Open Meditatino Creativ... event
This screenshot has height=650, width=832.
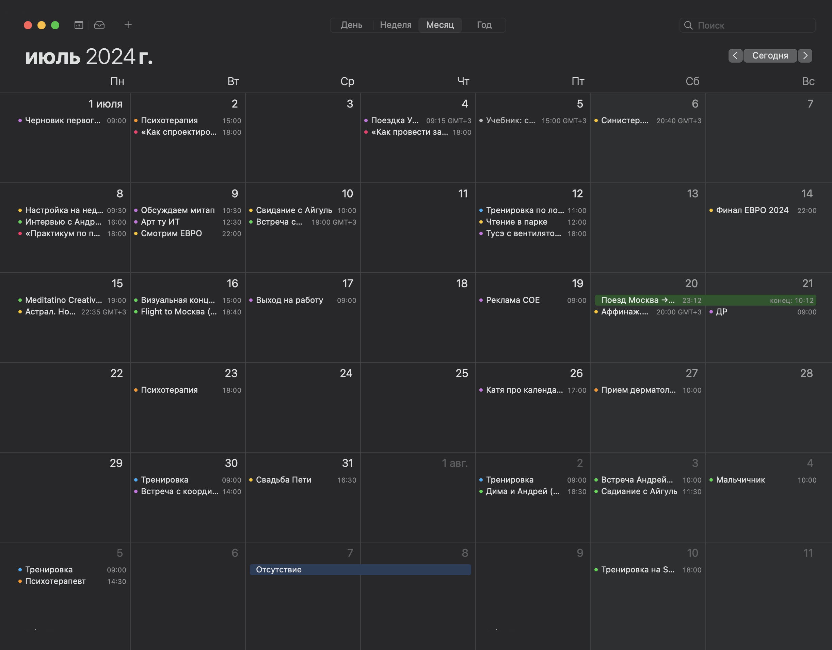pyautogui.click(x=72, y=300)
